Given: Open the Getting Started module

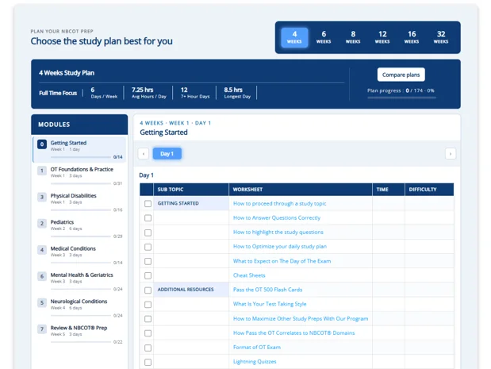Looking at the screenshot, I should tap(79, 149).
